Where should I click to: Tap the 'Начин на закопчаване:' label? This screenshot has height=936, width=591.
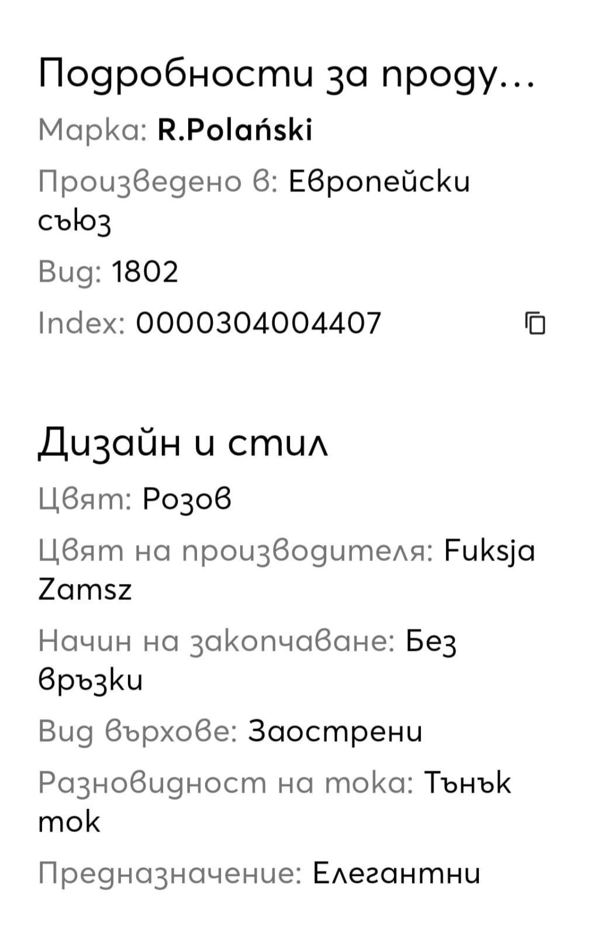[x=216, y=642]
